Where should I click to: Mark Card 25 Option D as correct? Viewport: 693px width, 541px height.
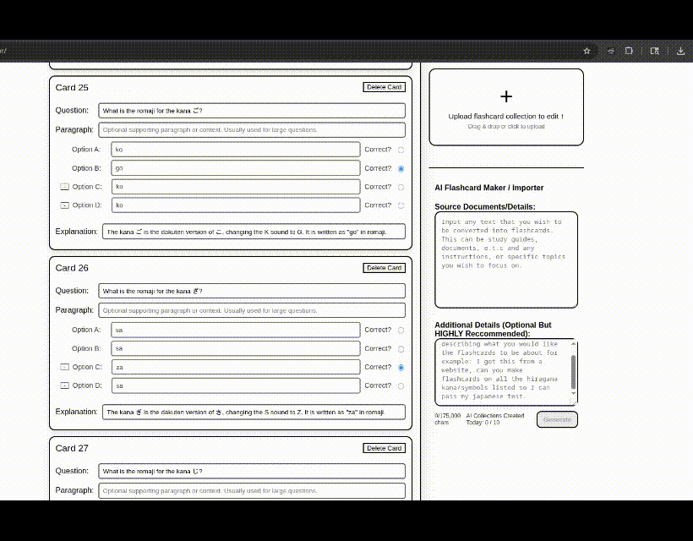tap(401, 205)
